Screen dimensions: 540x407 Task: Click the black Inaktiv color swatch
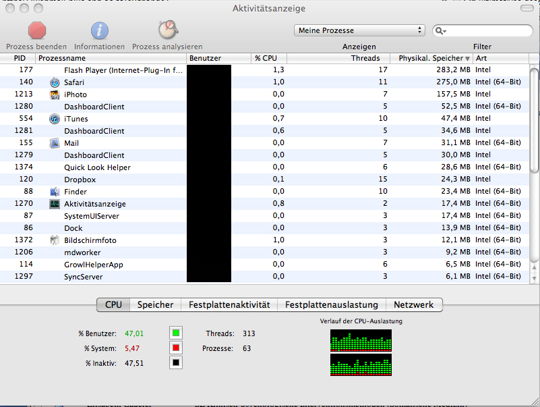176,363
